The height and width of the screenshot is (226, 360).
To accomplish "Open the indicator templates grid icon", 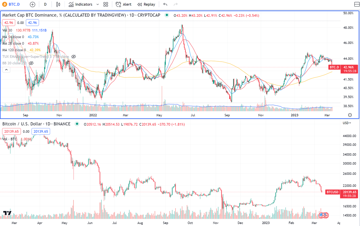I will (x=106, y=4).
